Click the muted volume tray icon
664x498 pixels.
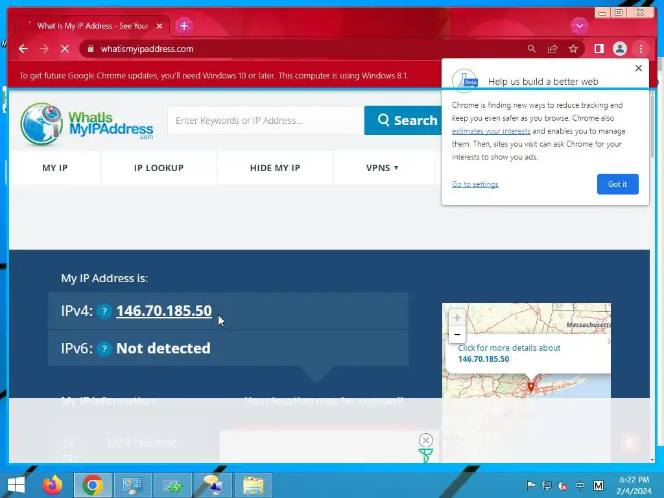(x=563, y=486)
